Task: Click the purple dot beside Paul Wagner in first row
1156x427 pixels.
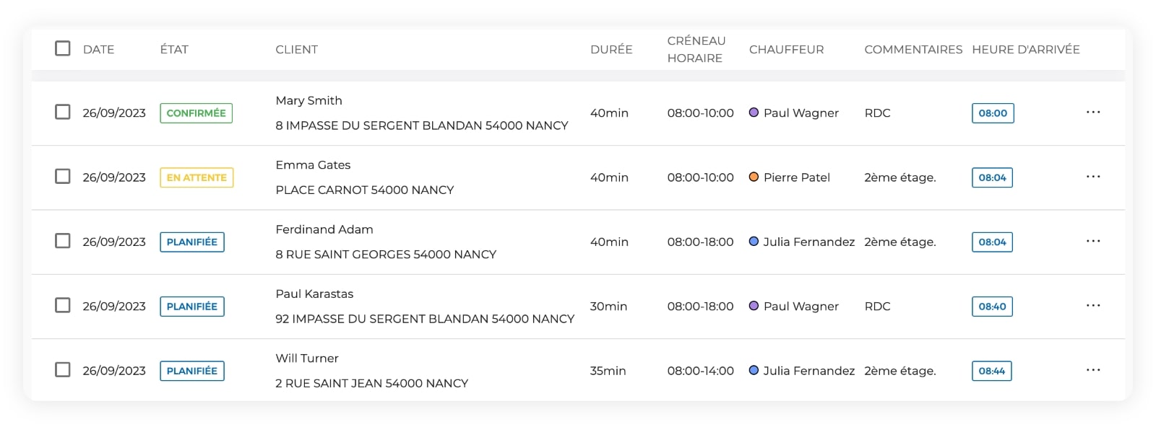Action: (x=754, y=113)
